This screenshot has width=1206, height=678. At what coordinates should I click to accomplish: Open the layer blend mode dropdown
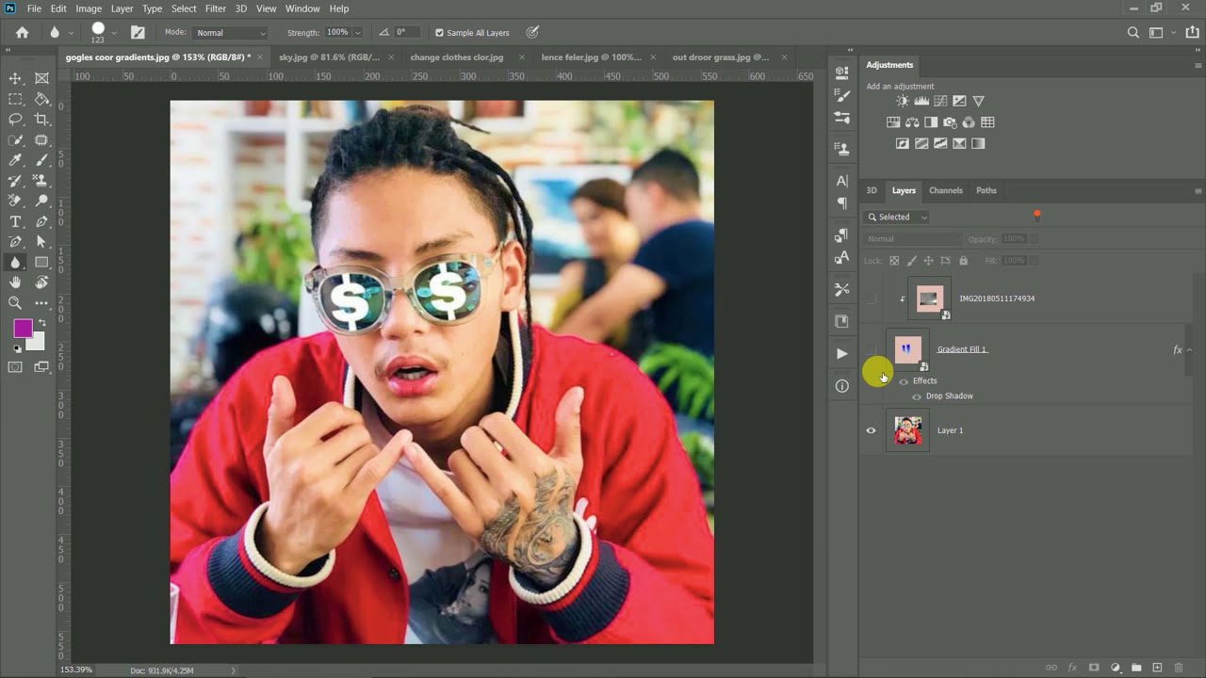(913, 239)
